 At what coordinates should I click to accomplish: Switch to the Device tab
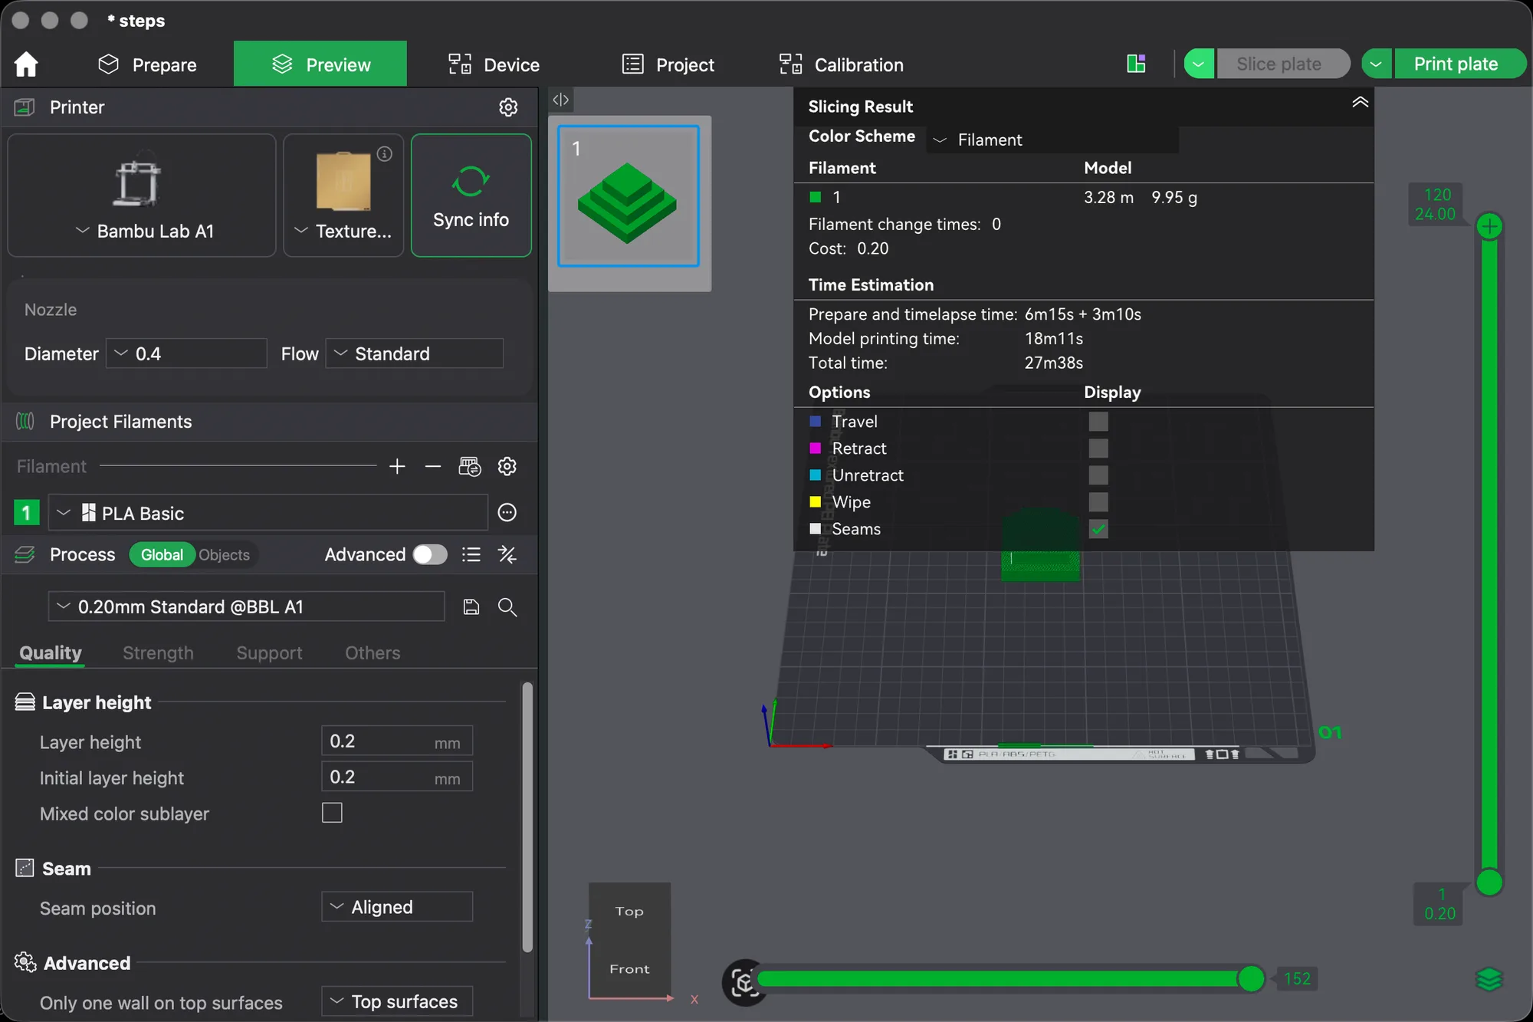coord(494,64)
